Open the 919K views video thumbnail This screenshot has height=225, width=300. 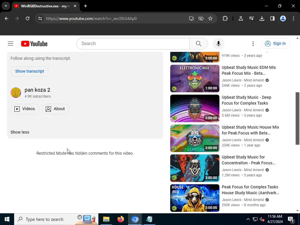195,57
